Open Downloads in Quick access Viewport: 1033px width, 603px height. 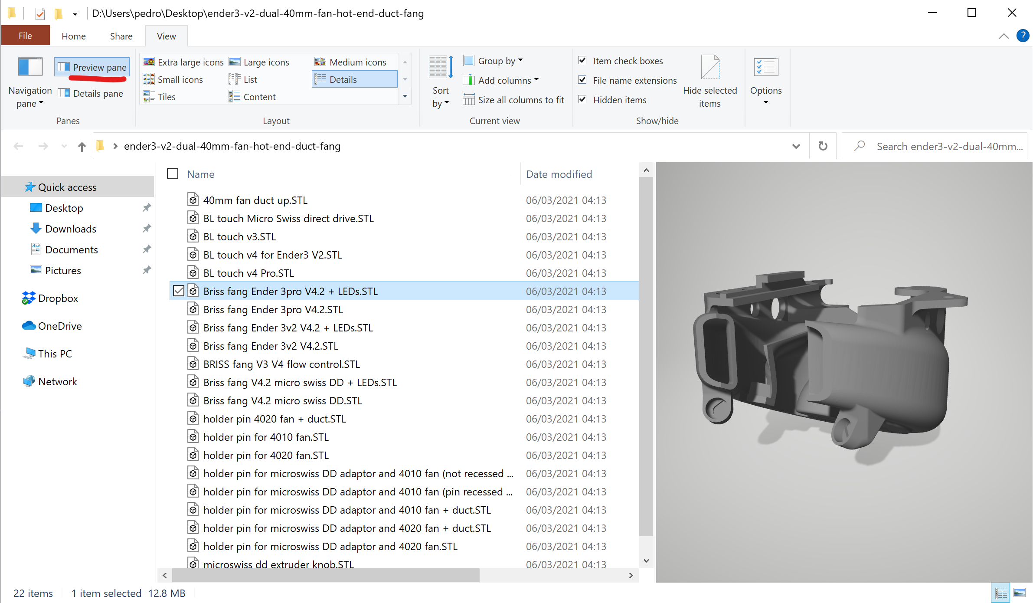click(x=71, y=229)
